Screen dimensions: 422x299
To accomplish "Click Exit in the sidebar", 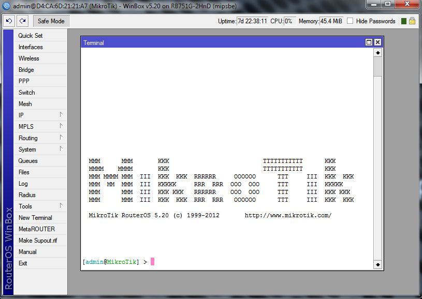I will click(40, 263).
